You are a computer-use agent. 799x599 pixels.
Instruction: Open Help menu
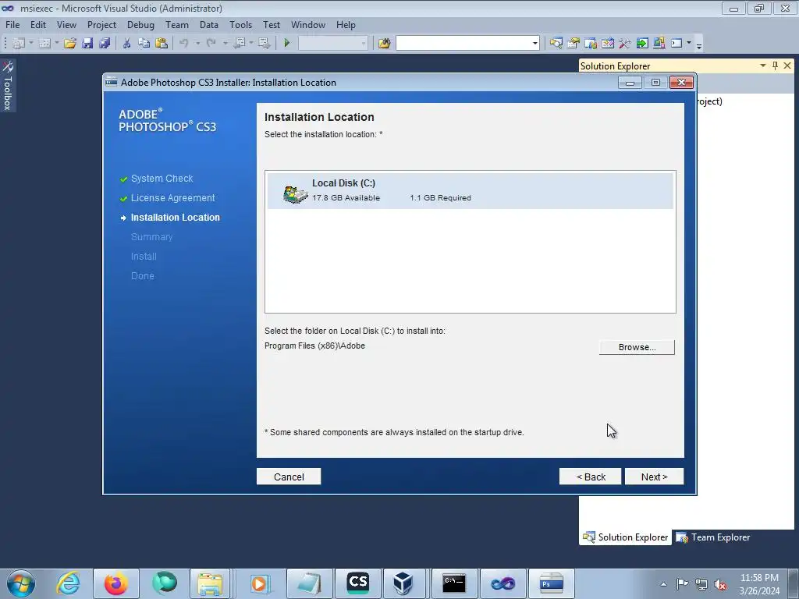[346, 24]
